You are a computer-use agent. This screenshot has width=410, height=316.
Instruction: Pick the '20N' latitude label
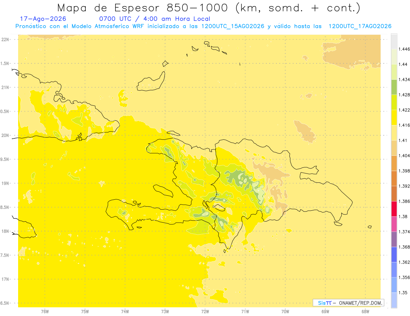tap(6, 135)
